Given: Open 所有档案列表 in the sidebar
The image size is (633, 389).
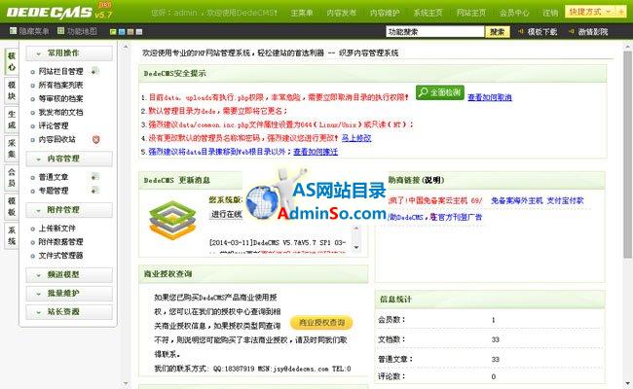Looking at the screenshot, I should click(x=60, y=85).
